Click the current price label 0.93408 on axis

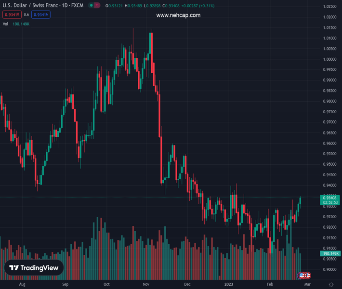pyautogui.click(x=330, y=197)
